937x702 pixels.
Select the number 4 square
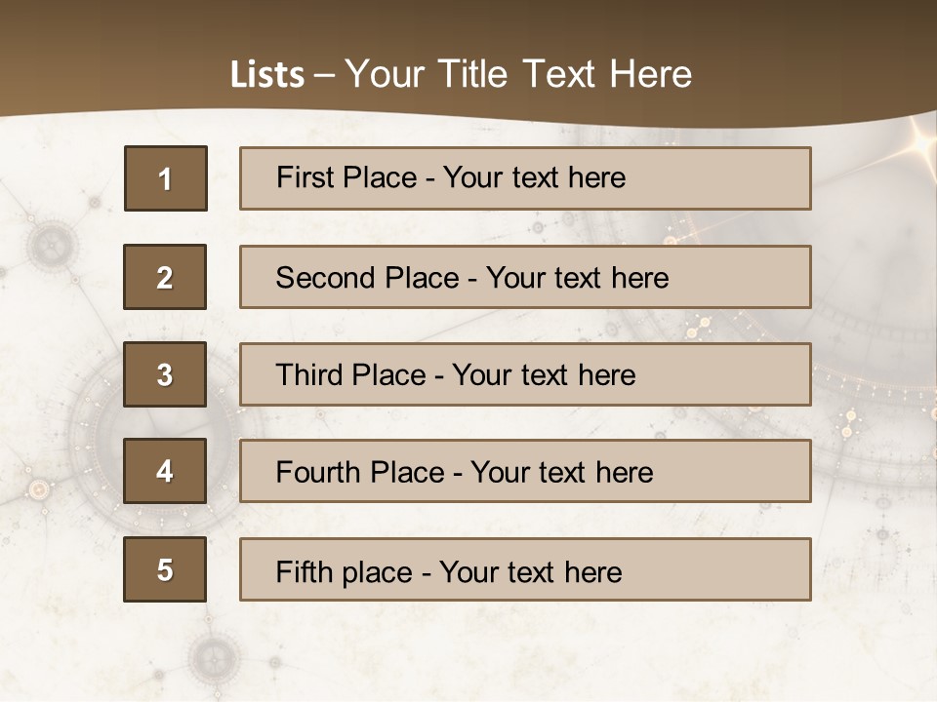pos(165,471)
